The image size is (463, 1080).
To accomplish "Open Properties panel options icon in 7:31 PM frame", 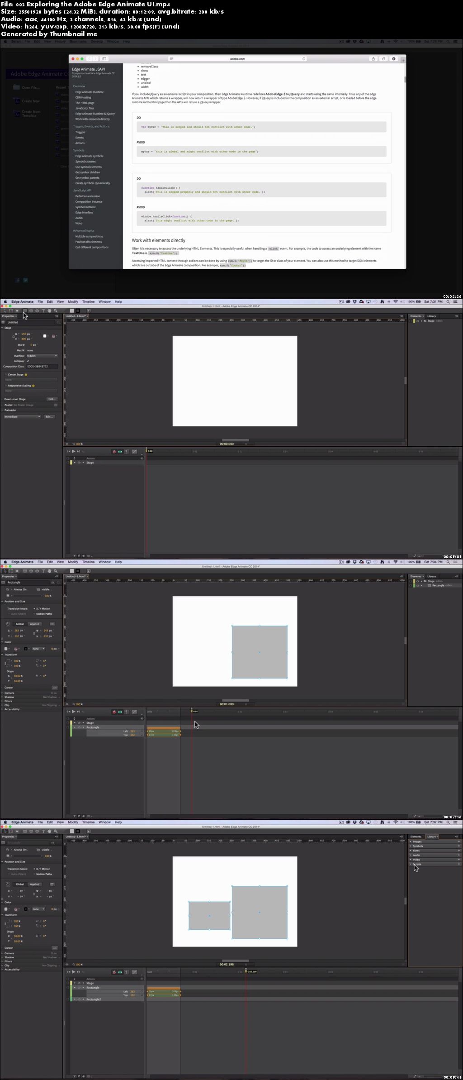I will point(57,316).
